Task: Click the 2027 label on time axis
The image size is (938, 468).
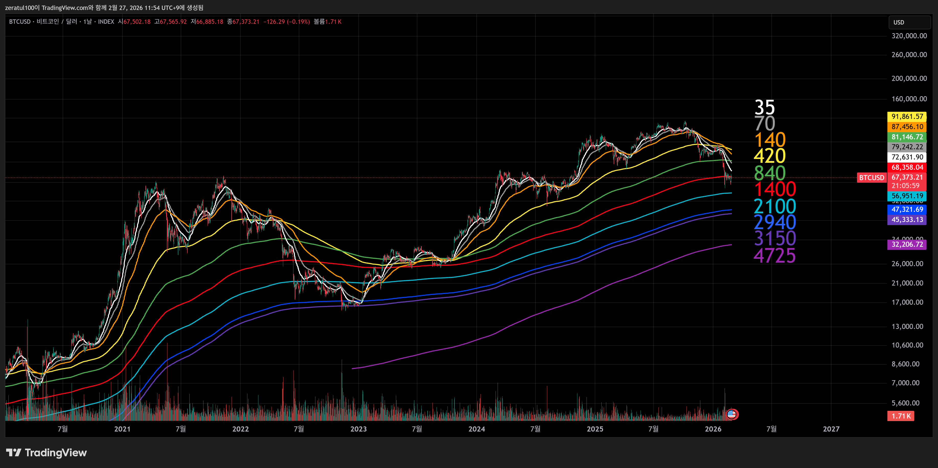Action: tap(831, 429)
